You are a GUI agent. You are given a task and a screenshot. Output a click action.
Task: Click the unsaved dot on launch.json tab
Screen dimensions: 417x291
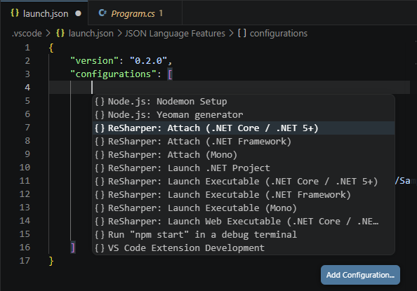click(78, 13)
